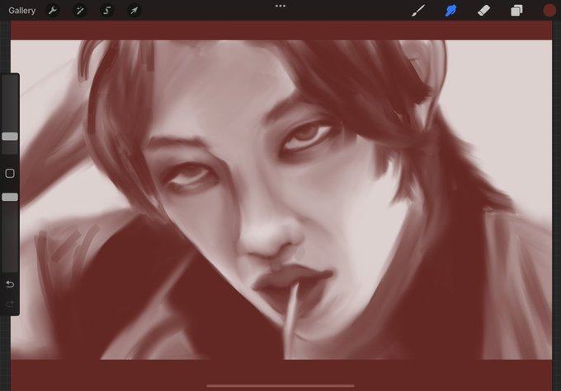
Task: Tap the square Modify button on sidebar
Action: coord(10,173)
